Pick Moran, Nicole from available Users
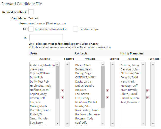 coord(39,106)
